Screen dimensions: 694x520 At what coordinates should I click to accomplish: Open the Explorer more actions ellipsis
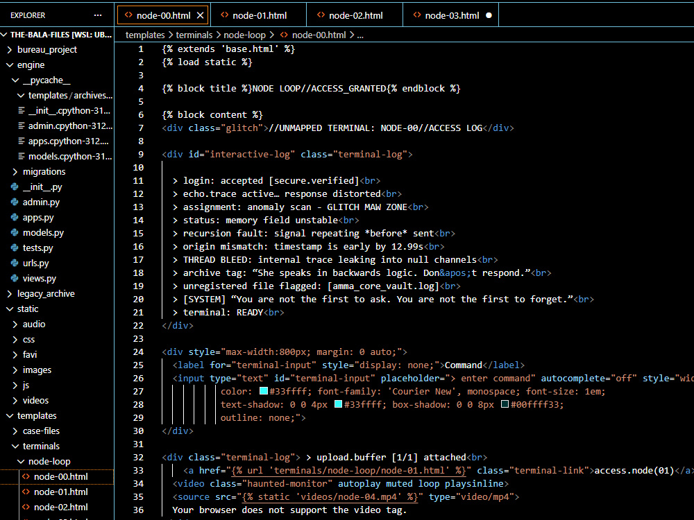[x=98, y=15]
